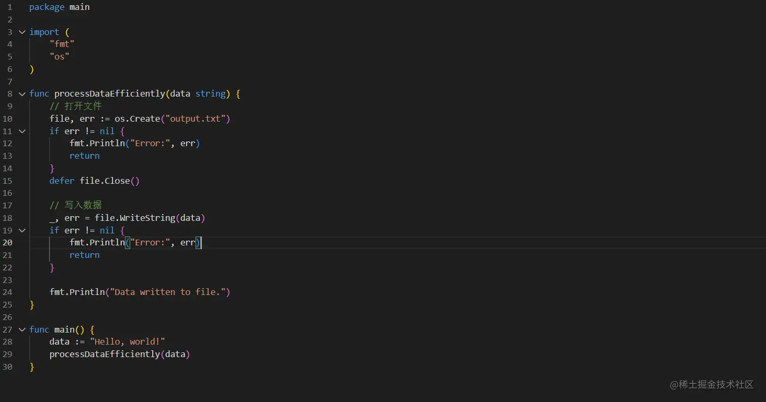Viewport: 766px width, 402px height.
Task: Click 'file.WriteString' on line 18
Action: click(134, 218)
